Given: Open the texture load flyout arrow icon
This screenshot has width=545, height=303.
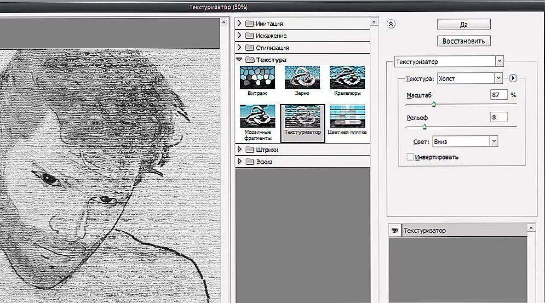Looking at the screenshot, I should point(513,78).
